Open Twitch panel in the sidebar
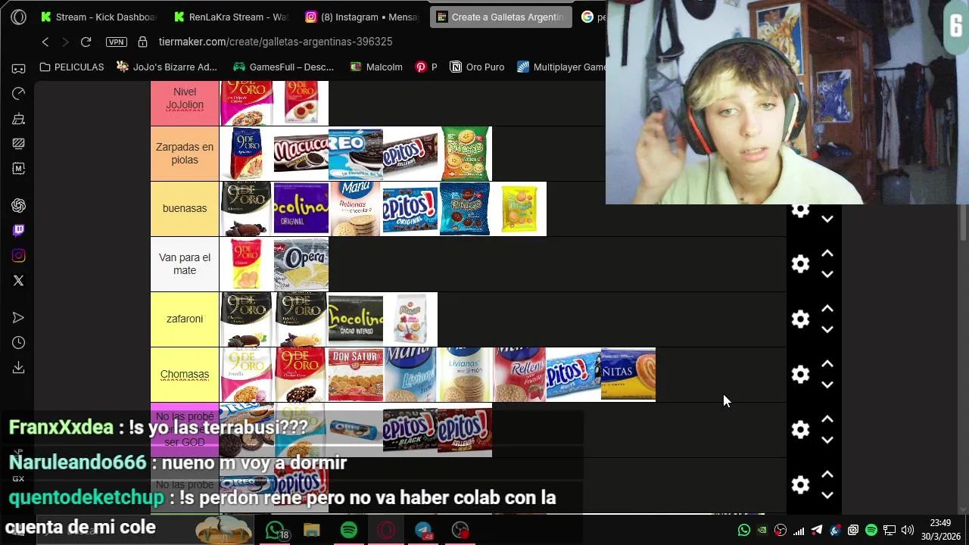The height and width of the screenshot is (545, 969). (19, 230)
